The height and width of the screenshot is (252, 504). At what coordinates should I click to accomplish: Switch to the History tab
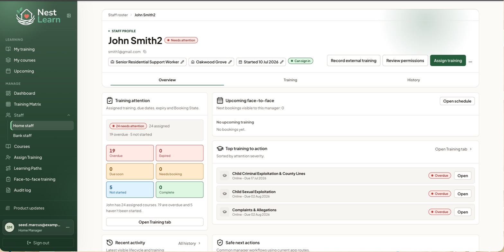[x=413, y=80]
